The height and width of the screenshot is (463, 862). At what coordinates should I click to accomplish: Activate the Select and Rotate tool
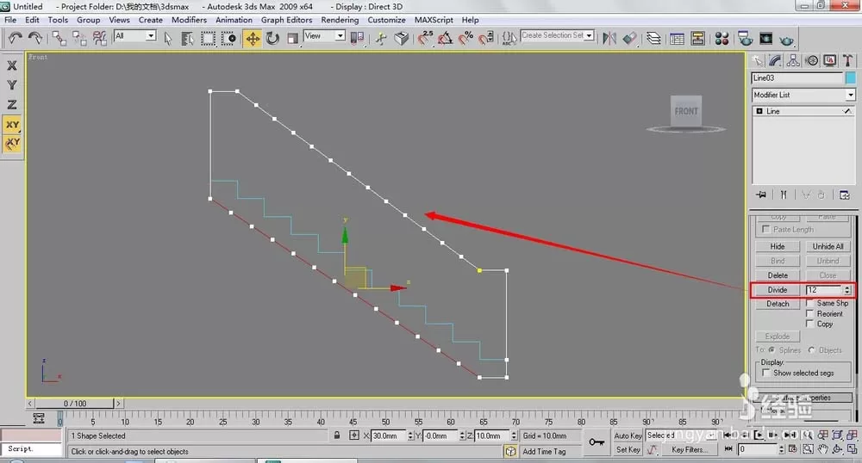pos(272,39)
